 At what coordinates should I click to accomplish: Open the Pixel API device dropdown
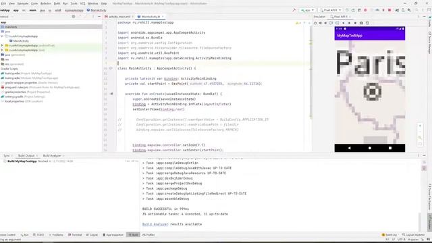click(330, 10)
